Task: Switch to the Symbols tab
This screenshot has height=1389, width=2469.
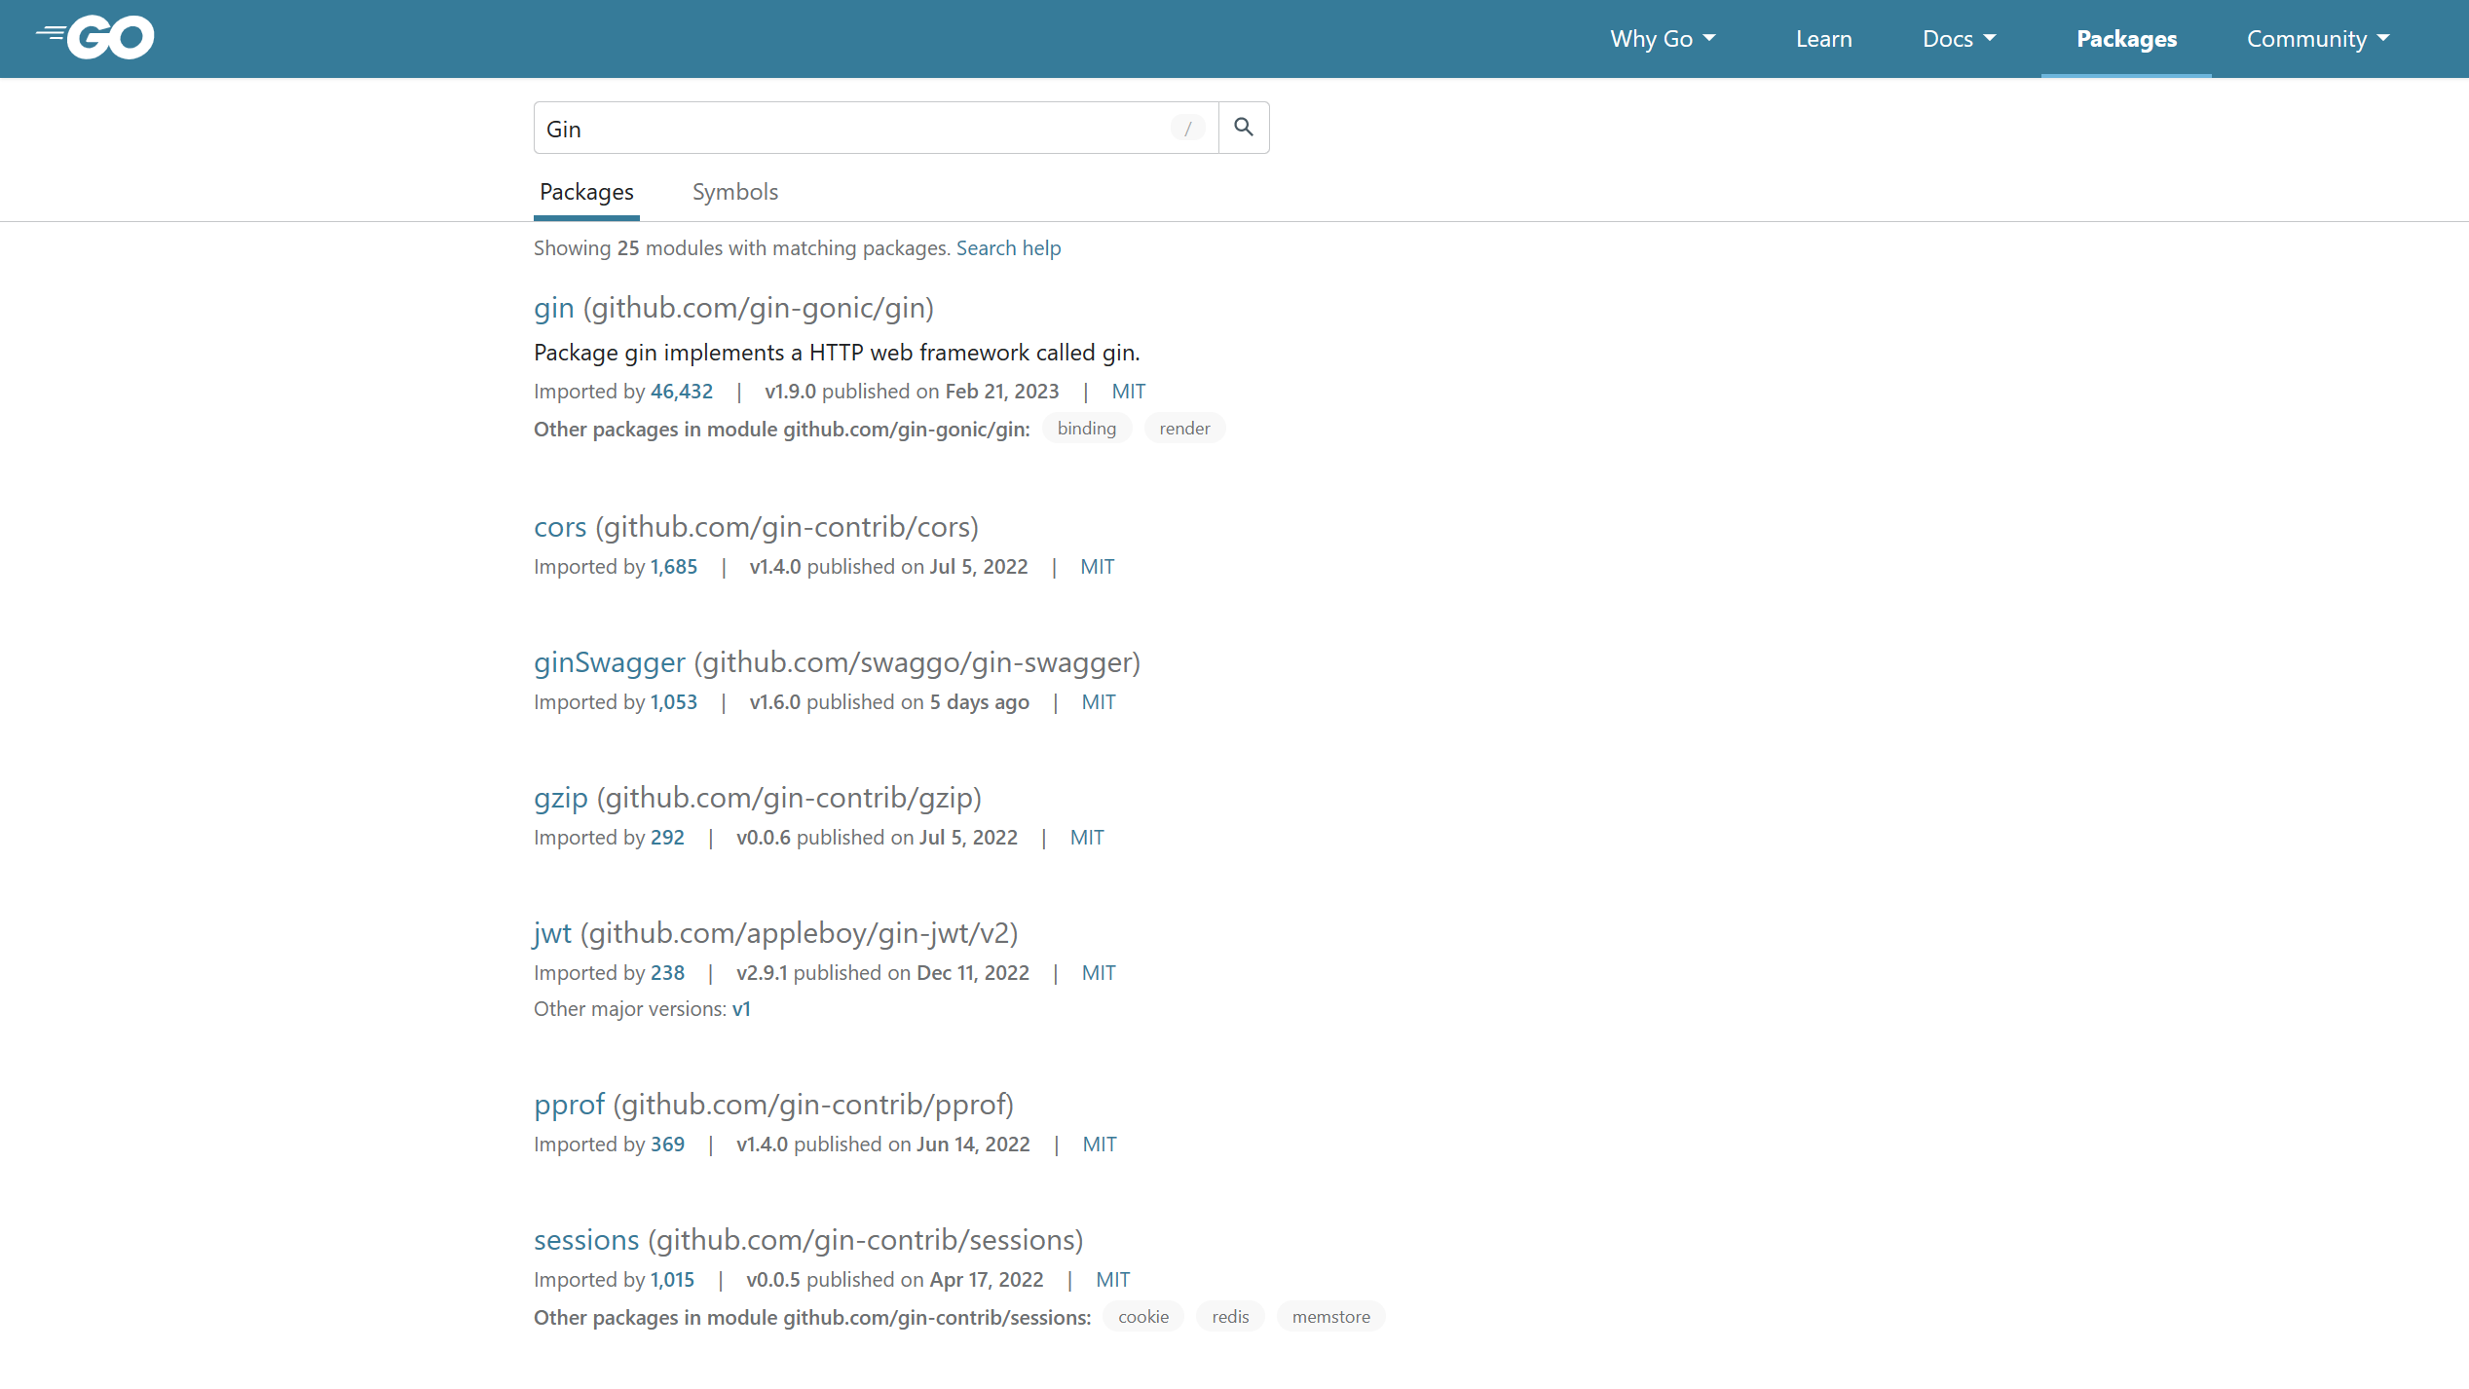Action: tap(734, 192)
